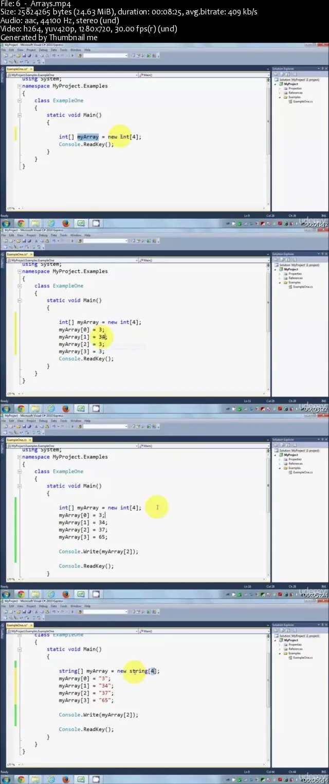Open Firefox from the 00:03:22 frame taskbar

66,409
